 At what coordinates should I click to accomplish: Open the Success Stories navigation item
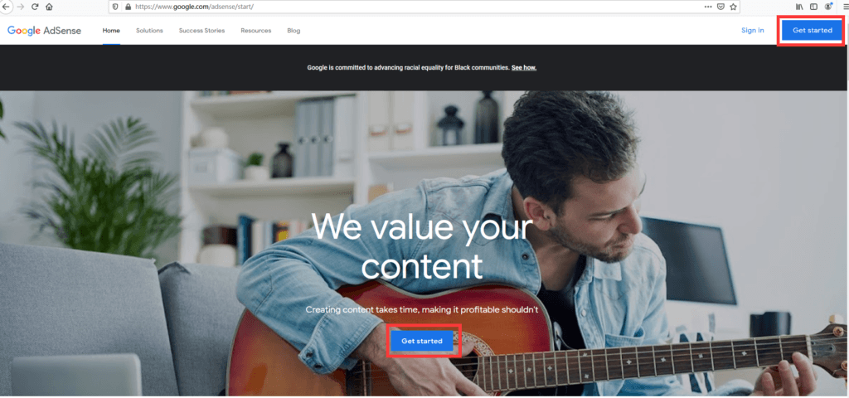[x=202, y=31]
